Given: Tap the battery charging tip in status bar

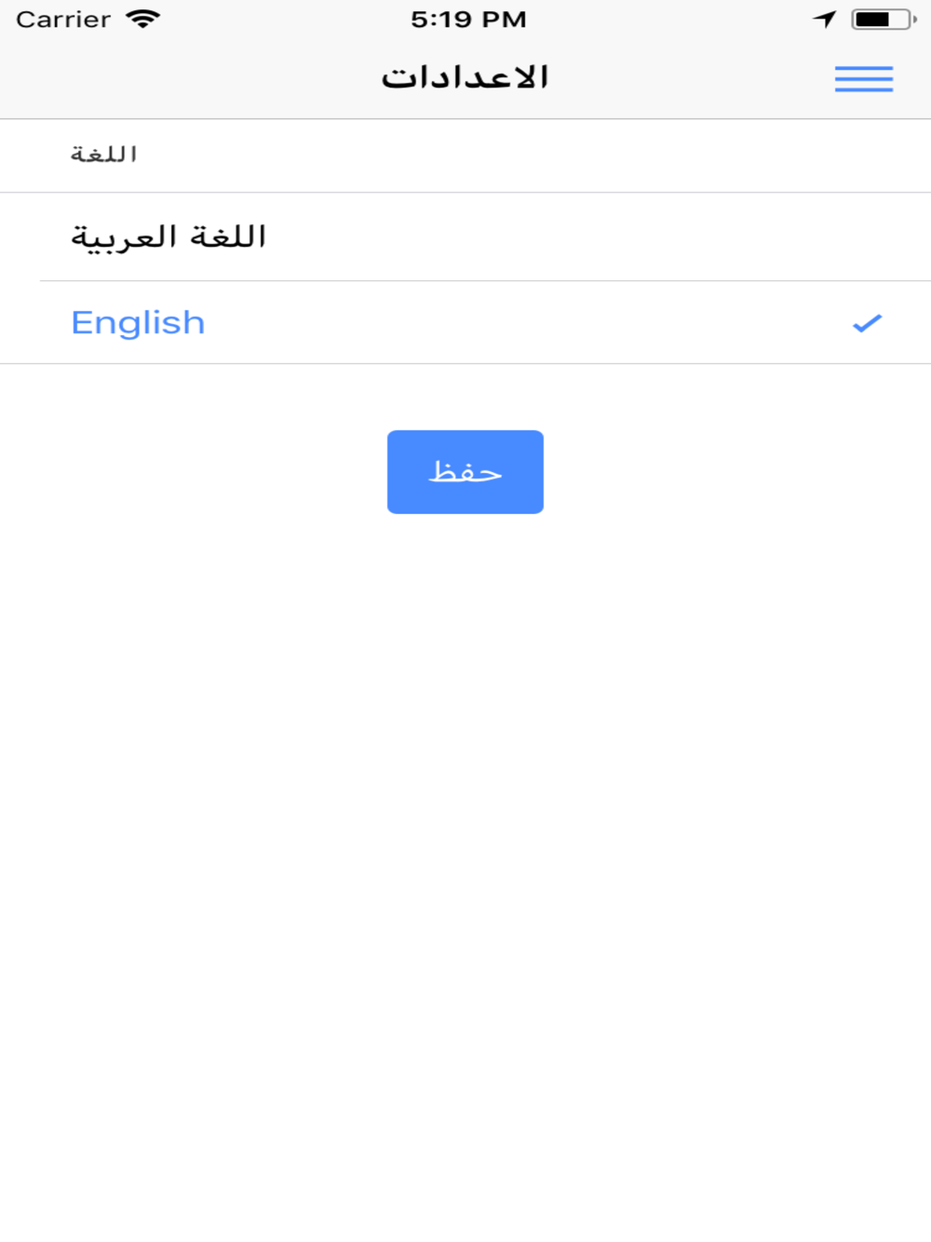Looking at the screenshot, I should point(914,19).
